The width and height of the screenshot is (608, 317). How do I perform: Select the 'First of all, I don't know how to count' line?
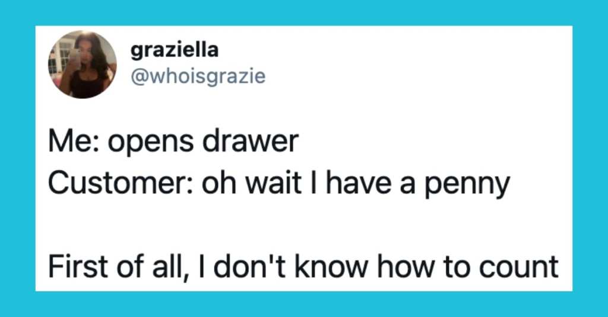303,267
